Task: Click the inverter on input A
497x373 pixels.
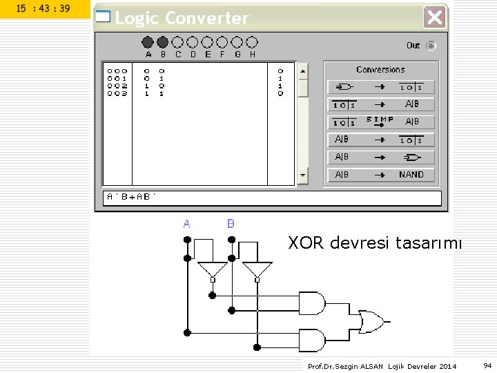Action: tap(213, 272)
